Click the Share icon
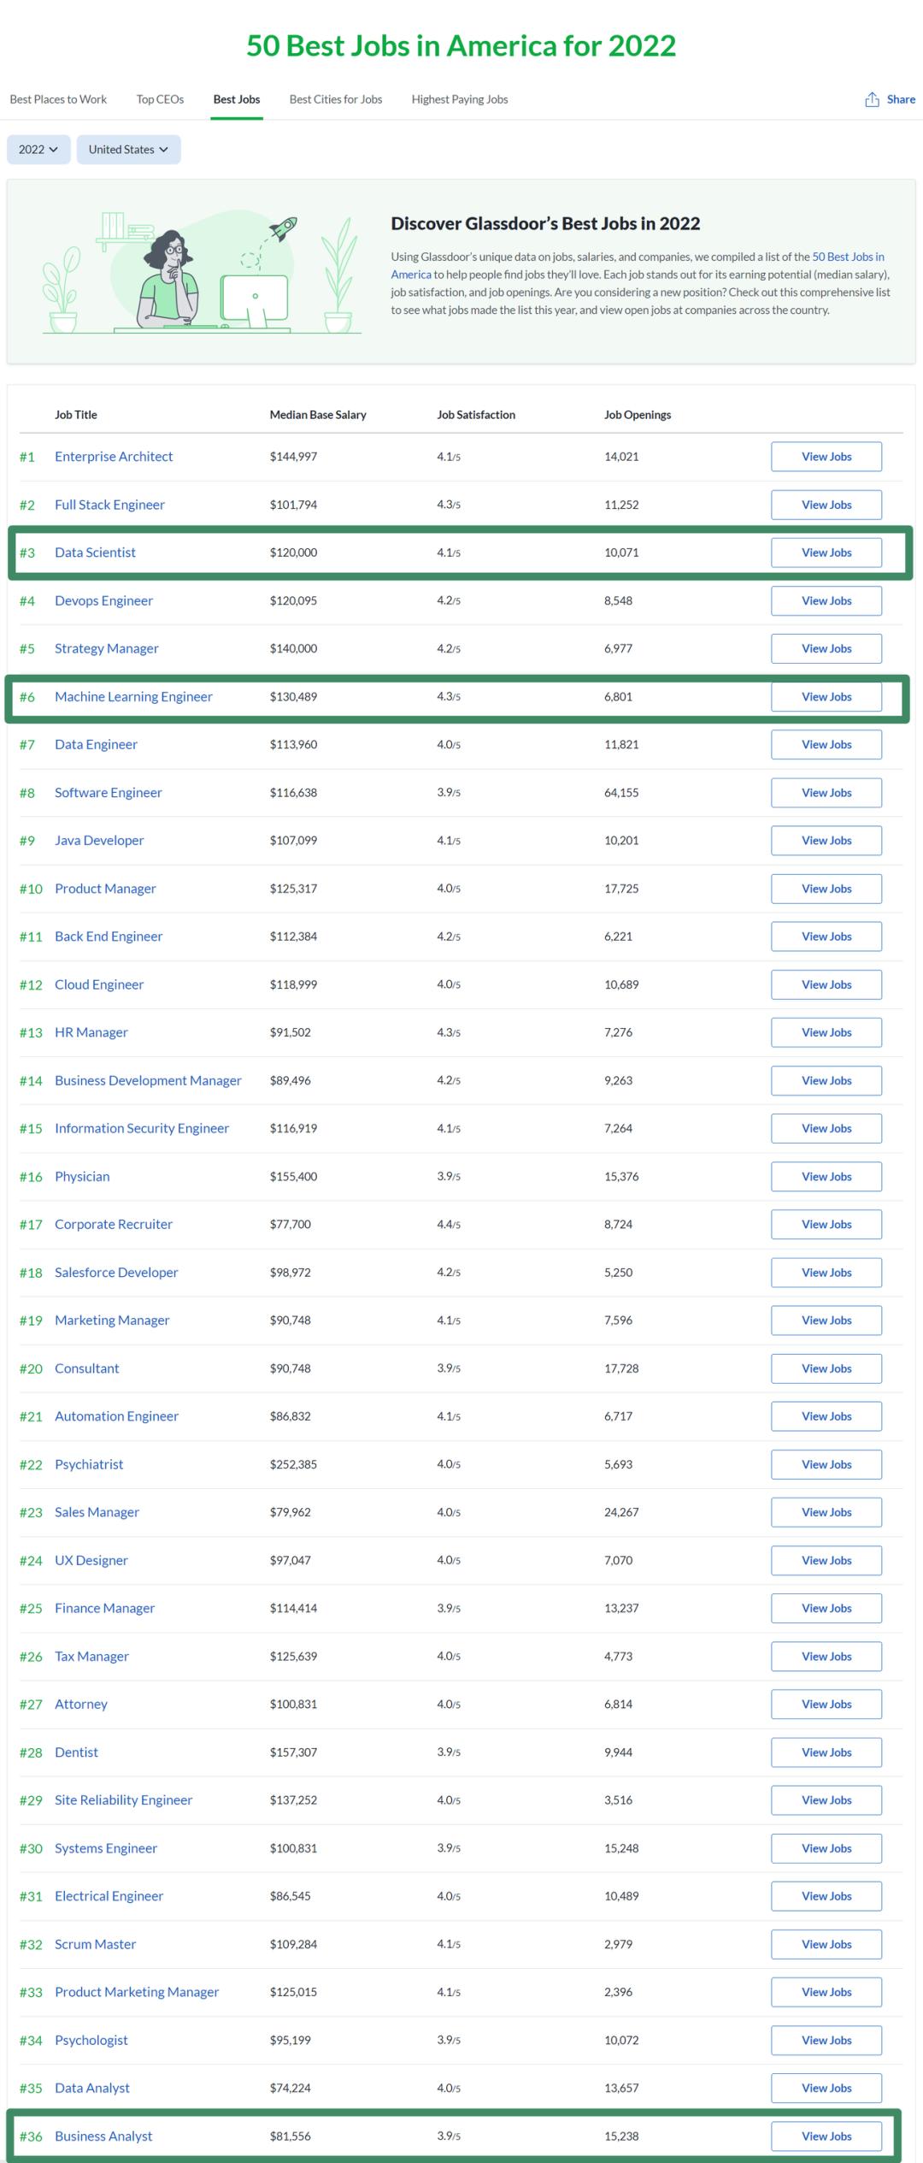Screen dimensions: 923x2163 (872, 100)
